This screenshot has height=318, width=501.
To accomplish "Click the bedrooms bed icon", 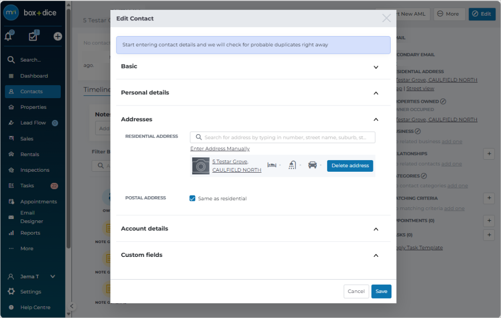I will point(272,165).
